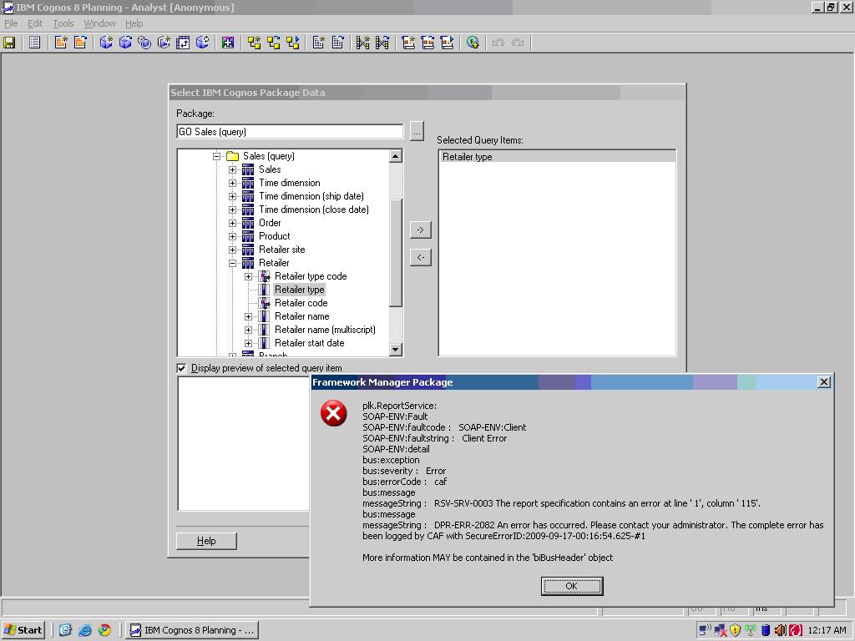
Task: Click the Windows Start button
Action: (23, 630)
